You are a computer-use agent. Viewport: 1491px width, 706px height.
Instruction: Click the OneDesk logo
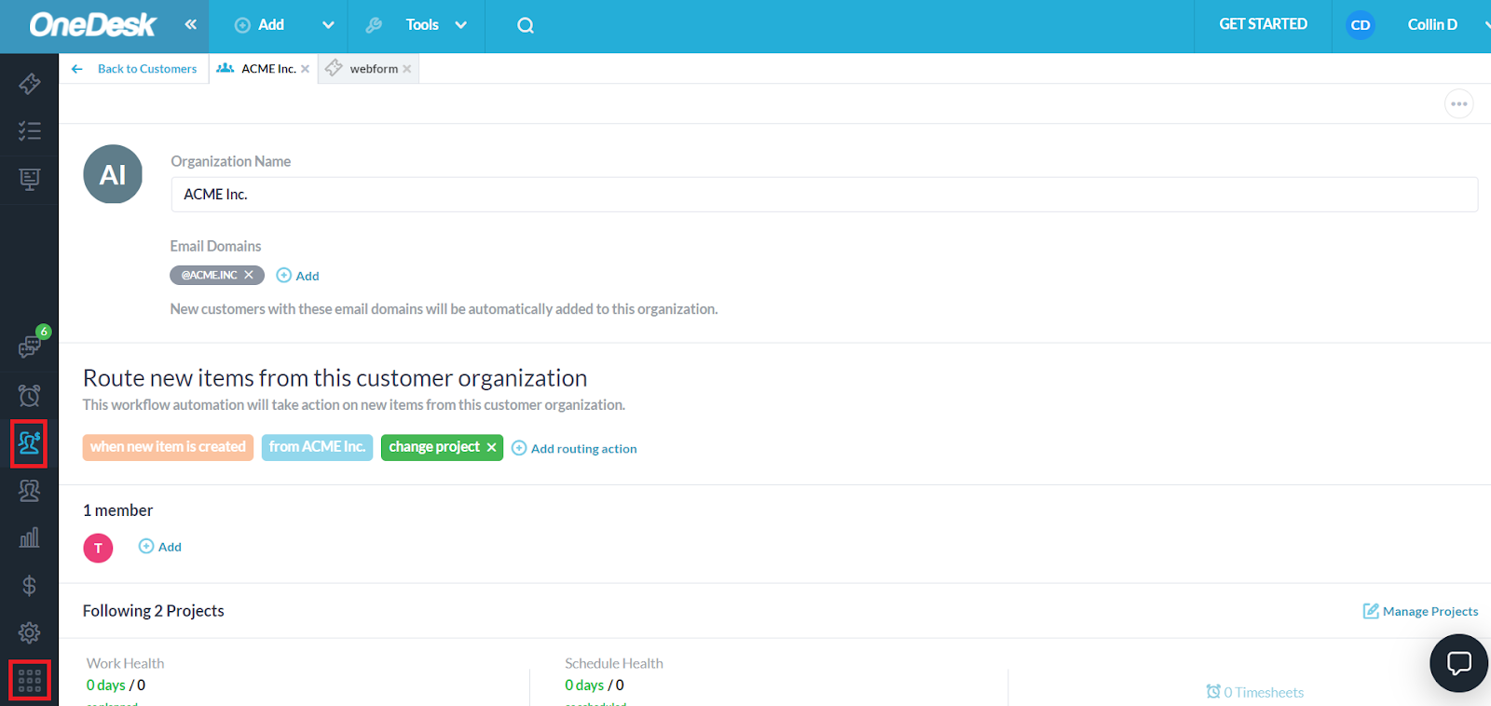coord(93,25)
